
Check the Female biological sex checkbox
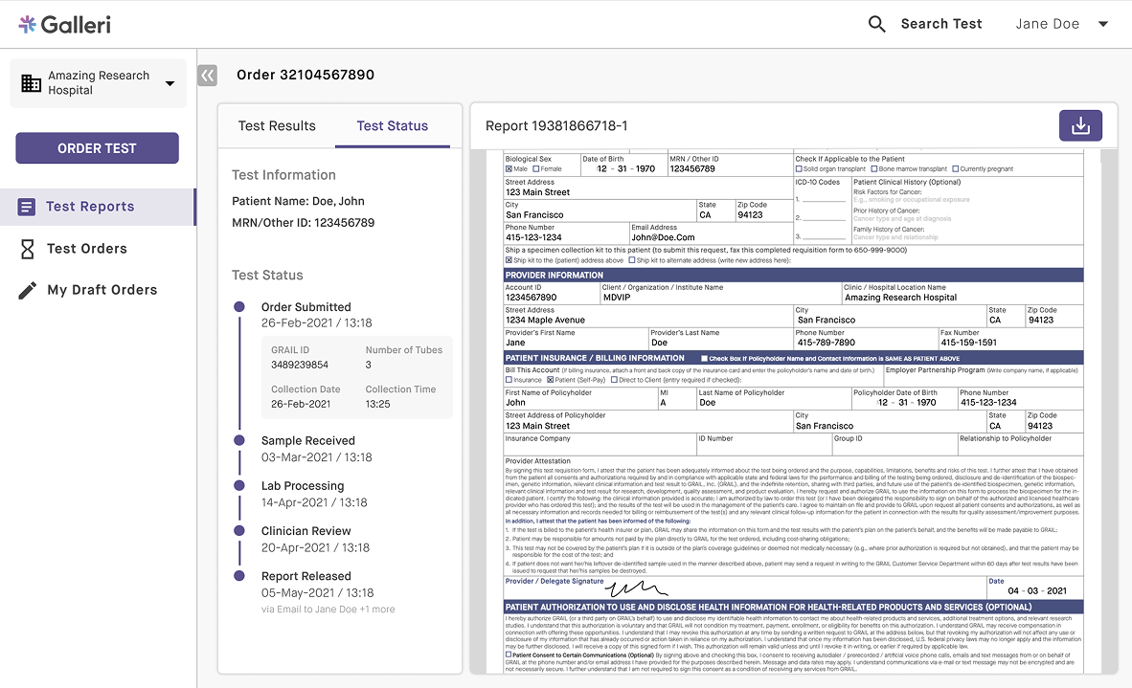535,169
